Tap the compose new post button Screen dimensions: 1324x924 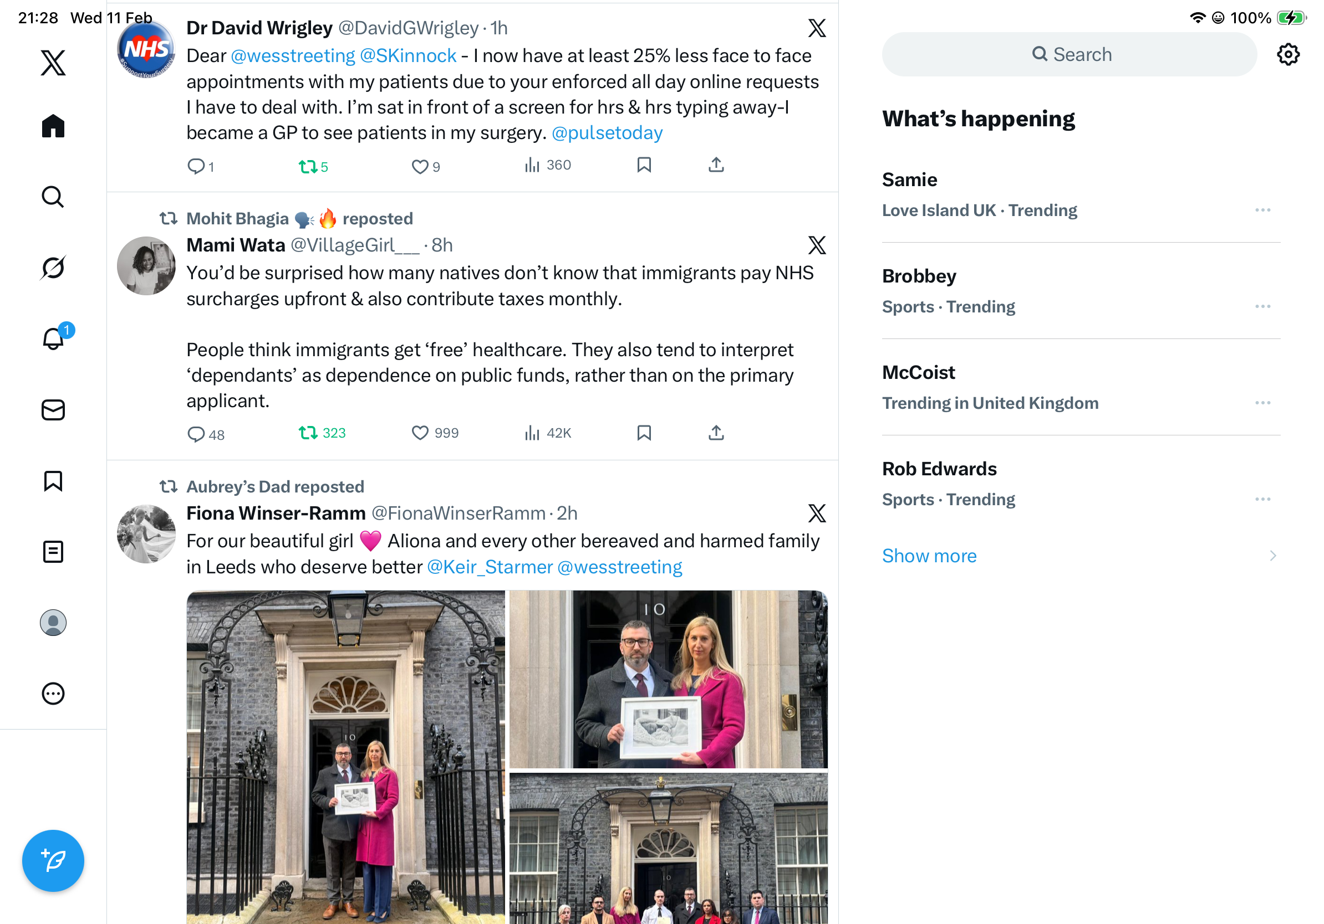53,861
